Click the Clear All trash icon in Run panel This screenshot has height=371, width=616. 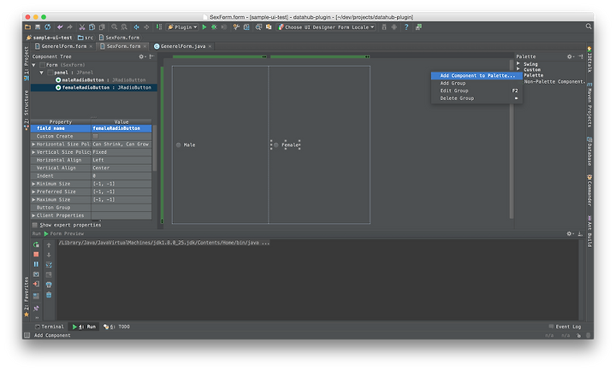click(x=49, y=294)
